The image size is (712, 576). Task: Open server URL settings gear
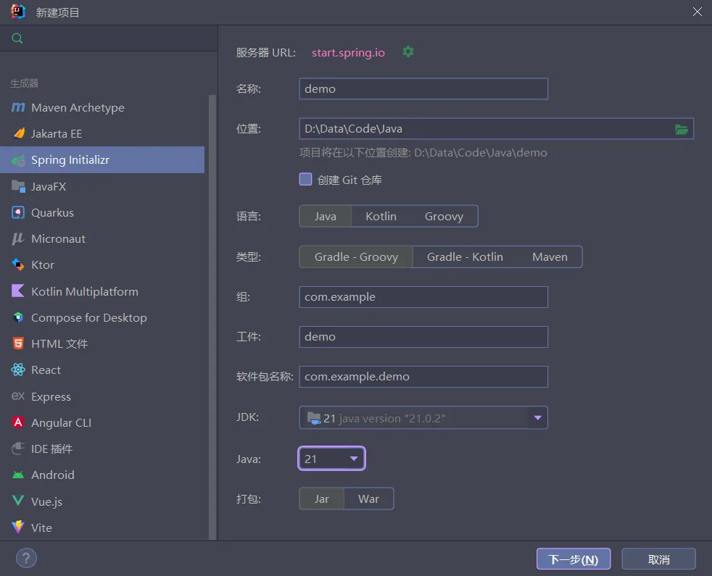[x=408, y=51]
